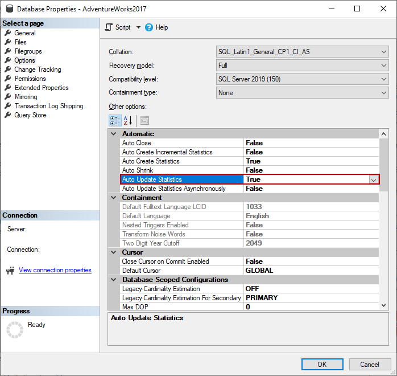Switch property grid to Categorized view
The width and height of the screenshot is (397, 376).
[114, 120]
